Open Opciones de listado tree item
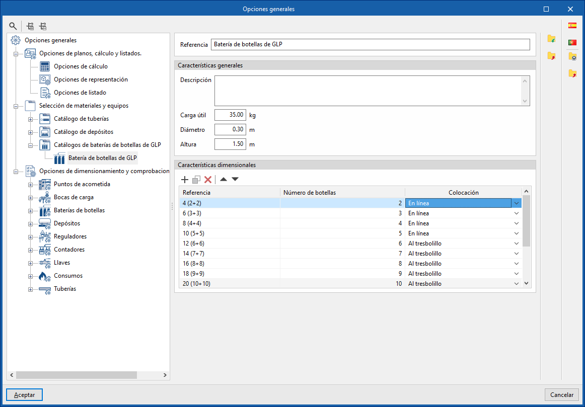This screenshot has width=585, height=407. 80,93
